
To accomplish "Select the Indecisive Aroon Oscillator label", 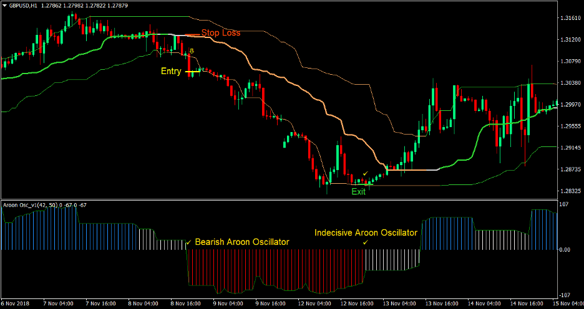I will click(x=365, y=232).
